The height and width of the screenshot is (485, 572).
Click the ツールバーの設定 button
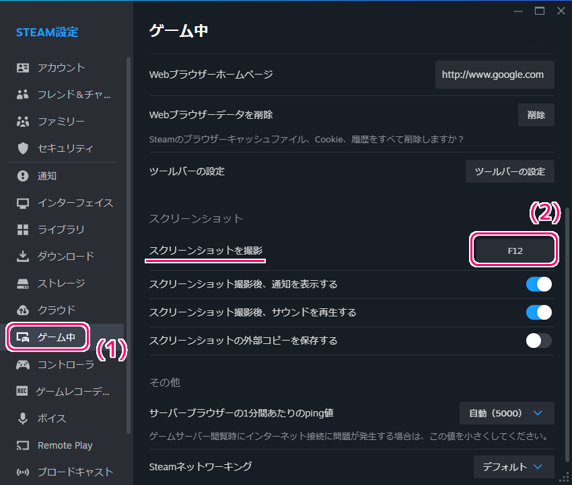pos(510,171)
